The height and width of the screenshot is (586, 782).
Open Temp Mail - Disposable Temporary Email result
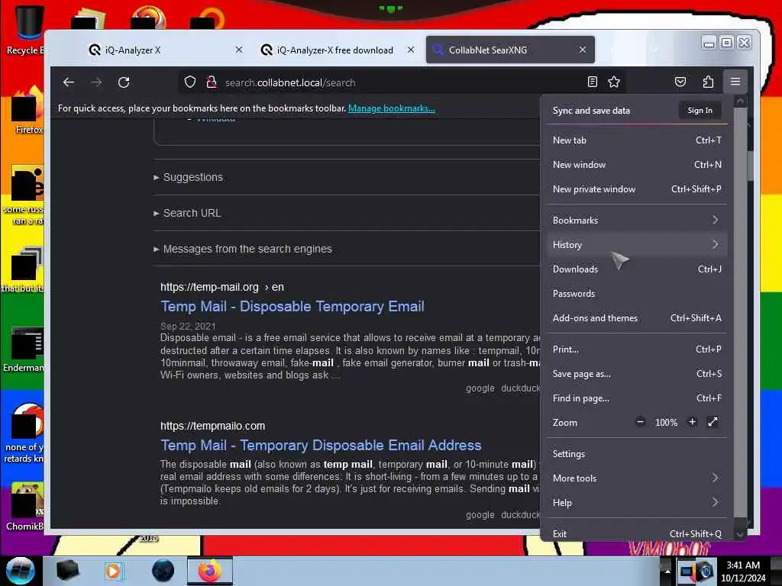point(292,307)
